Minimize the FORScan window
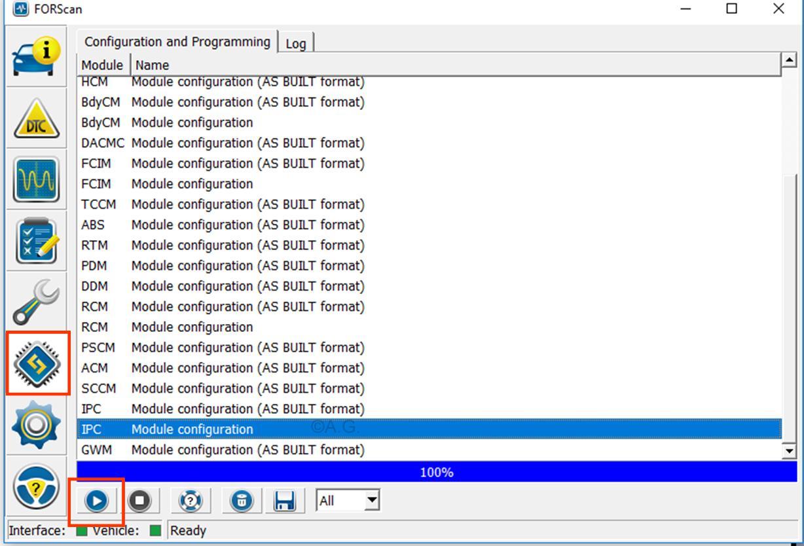Viewport: 804px width, 546px height. [686, 9]
